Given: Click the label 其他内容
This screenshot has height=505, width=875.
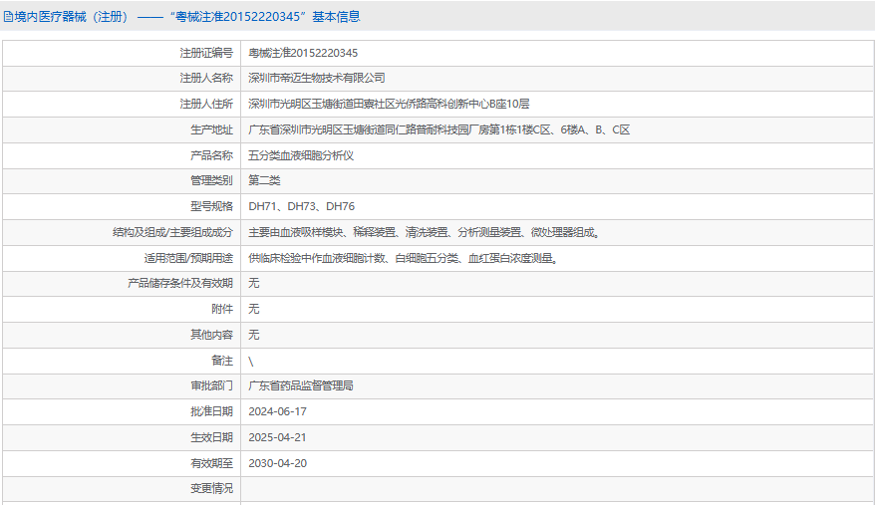Looking at the screenshot, I should pos(211,335).
